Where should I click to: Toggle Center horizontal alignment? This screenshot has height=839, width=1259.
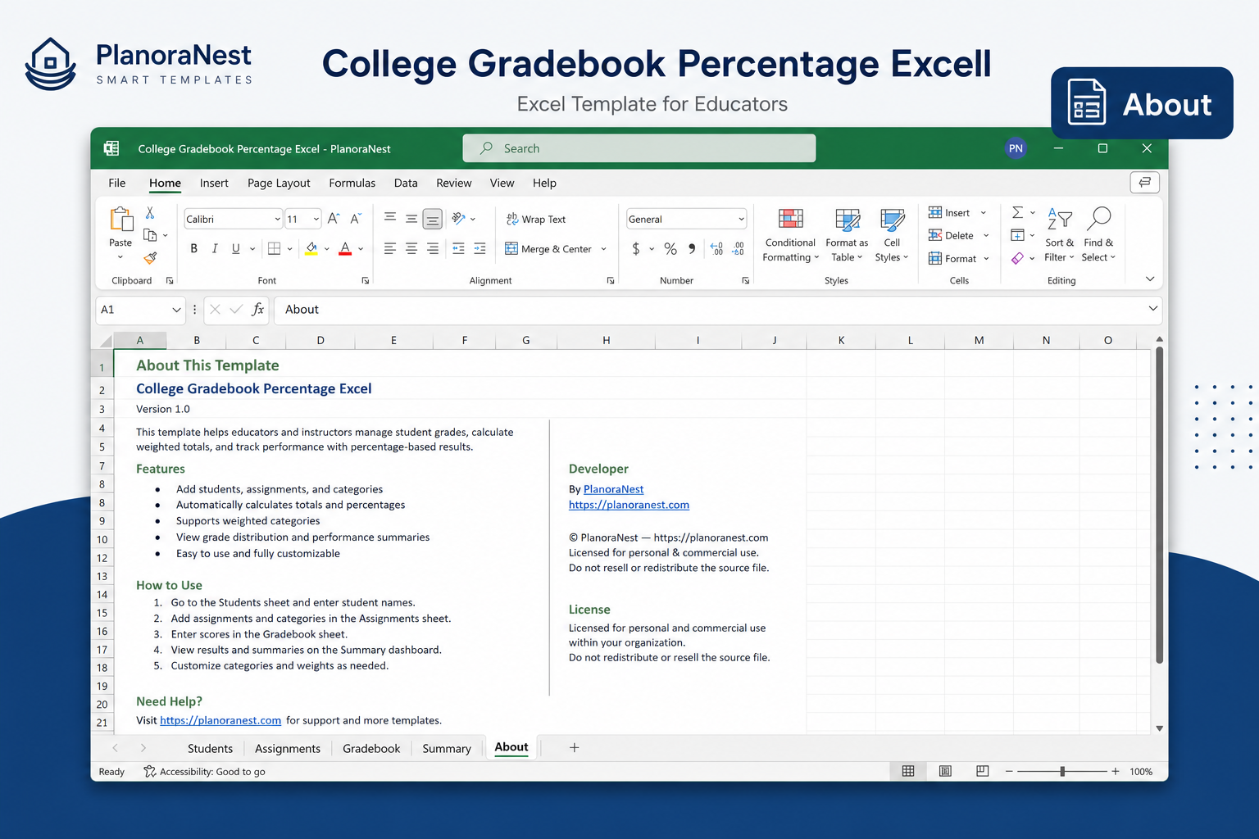tap(411, 248)
